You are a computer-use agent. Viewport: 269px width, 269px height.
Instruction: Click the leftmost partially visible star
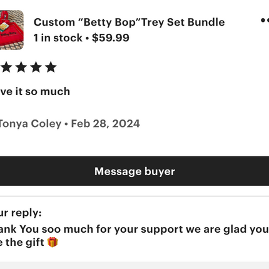click(6, 67)
